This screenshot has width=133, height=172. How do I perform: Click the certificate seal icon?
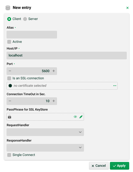point(10,86)
